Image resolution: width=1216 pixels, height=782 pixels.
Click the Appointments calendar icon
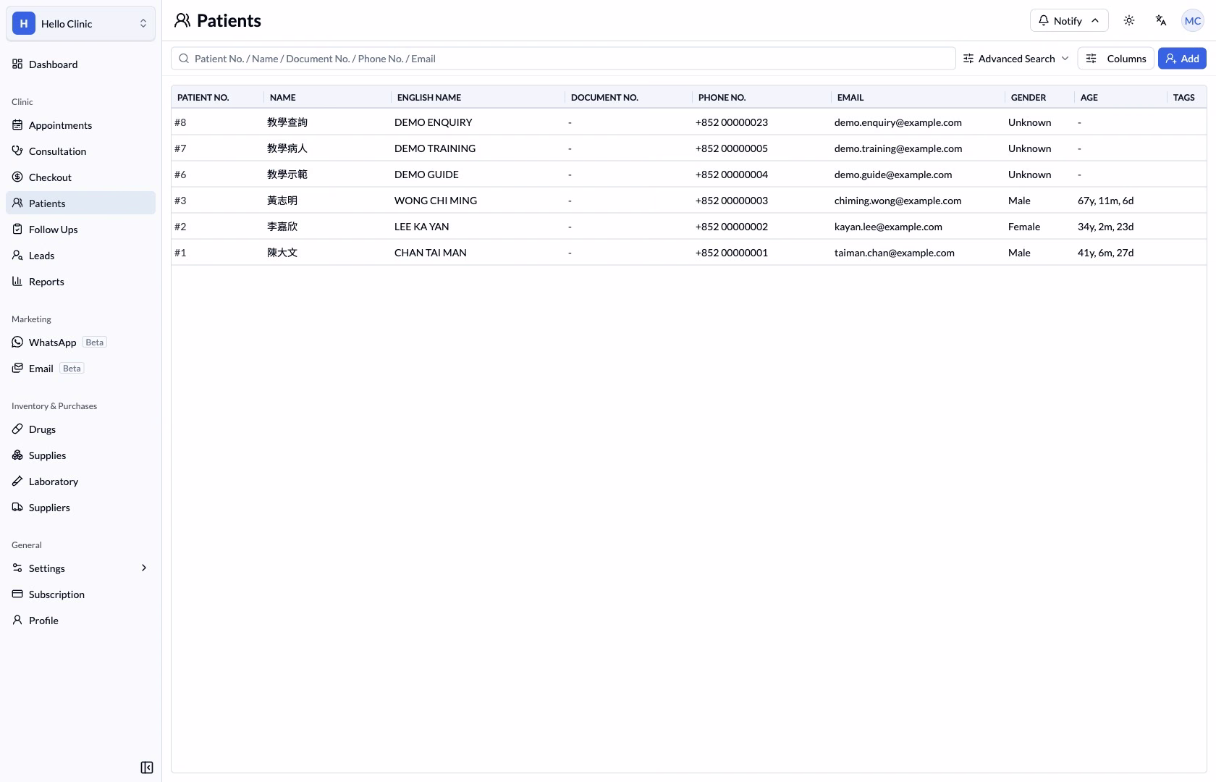pyautogui.click(x=17, y=125)
